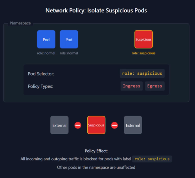Click the Policy Types: label
Viewport: 195px width, 178px height.
(x=40, y=86)
